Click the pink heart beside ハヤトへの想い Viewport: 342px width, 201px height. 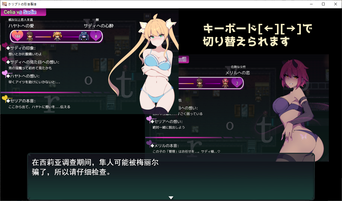pos(5,73)
